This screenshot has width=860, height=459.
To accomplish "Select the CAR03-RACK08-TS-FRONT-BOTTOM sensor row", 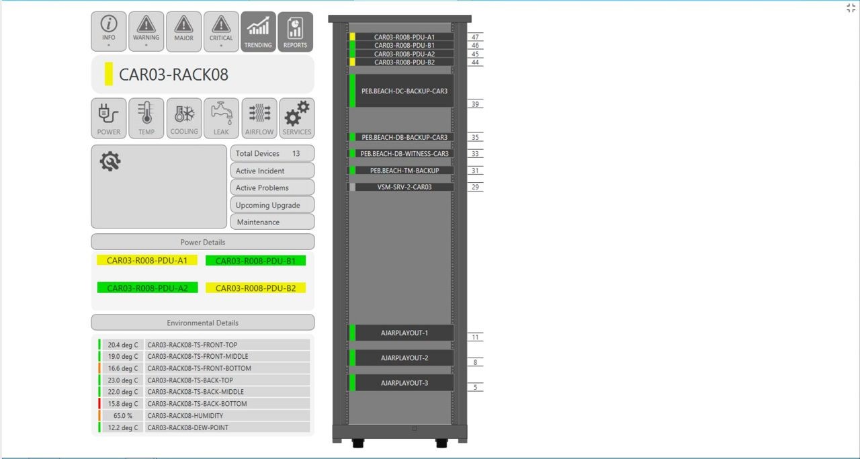I will point(204,368).
